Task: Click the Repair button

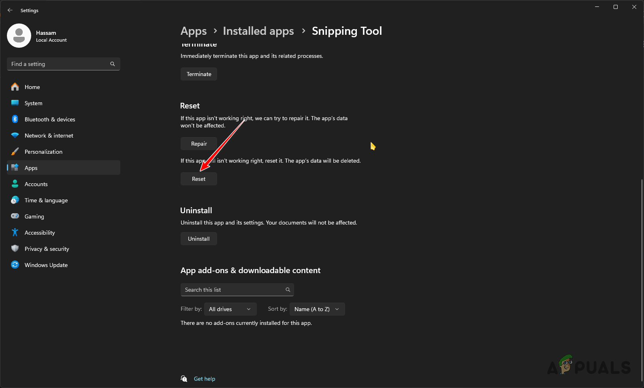Action: (199, 144)
